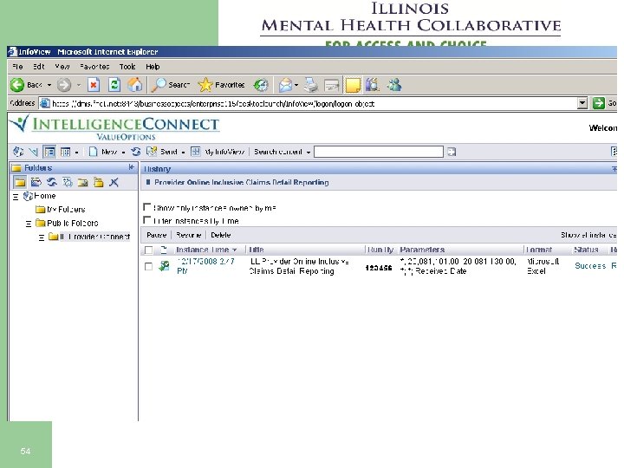Click the Resume button above the table
Screen dimensions: 624x468
[x=189, y=235]
